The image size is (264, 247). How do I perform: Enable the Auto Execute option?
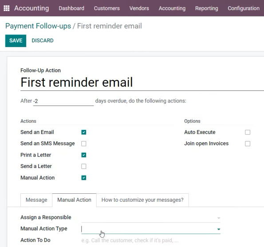coord(248,132)
